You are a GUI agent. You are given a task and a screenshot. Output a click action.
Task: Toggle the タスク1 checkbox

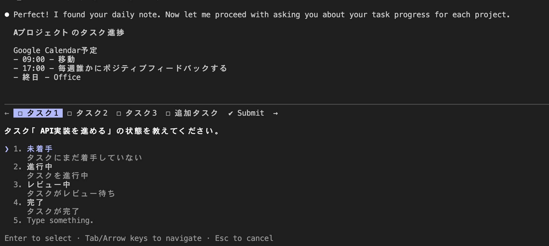click(20, 113)
